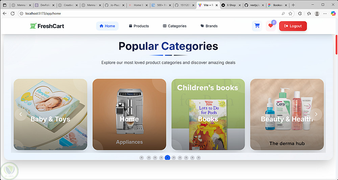Show next categories with right arrow
This screenshot has height=180, width=338.
coord(316,114)
